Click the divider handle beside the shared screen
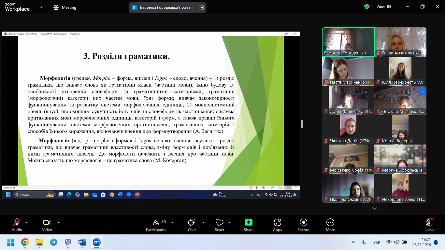Viewport: 445px width, 250px height. 302,124
